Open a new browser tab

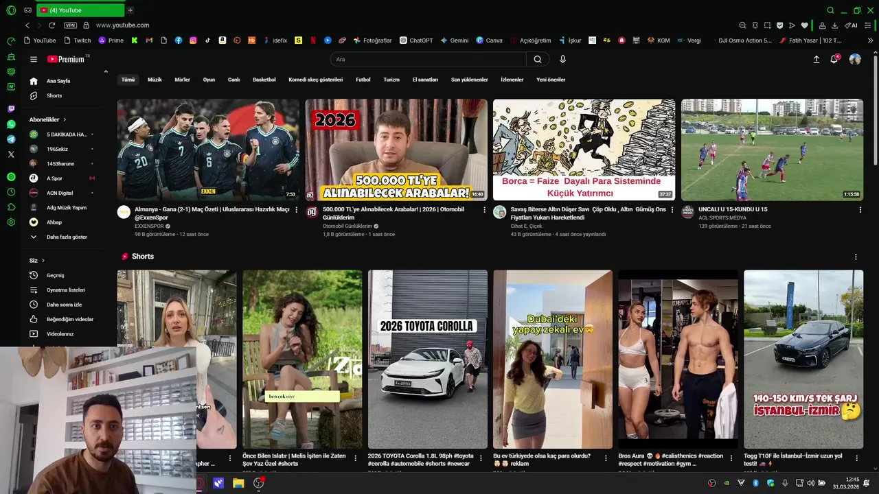pyautogui.click(x=130, y=10)
